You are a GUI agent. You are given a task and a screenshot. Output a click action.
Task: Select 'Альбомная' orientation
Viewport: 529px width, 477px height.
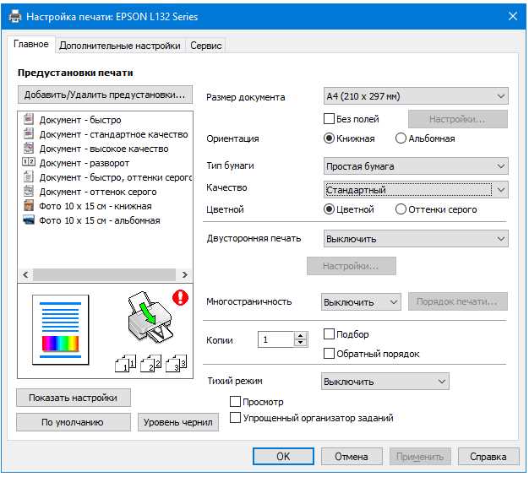[401, 138]
